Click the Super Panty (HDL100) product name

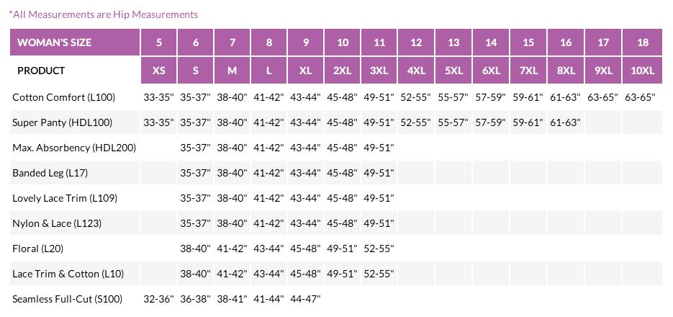coord(62,122)
